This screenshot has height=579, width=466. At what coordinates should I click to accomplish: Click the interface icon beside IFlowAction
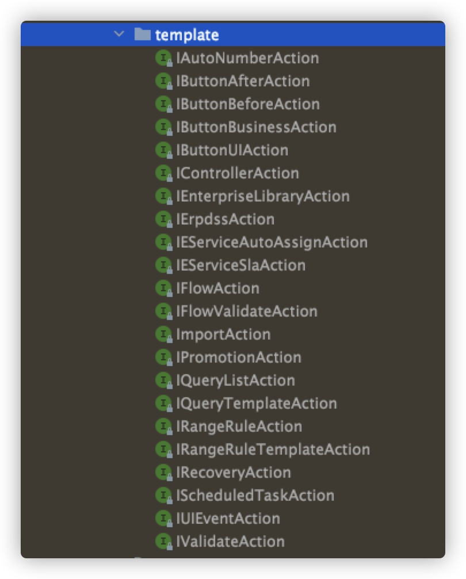click(x=163, y=288)
